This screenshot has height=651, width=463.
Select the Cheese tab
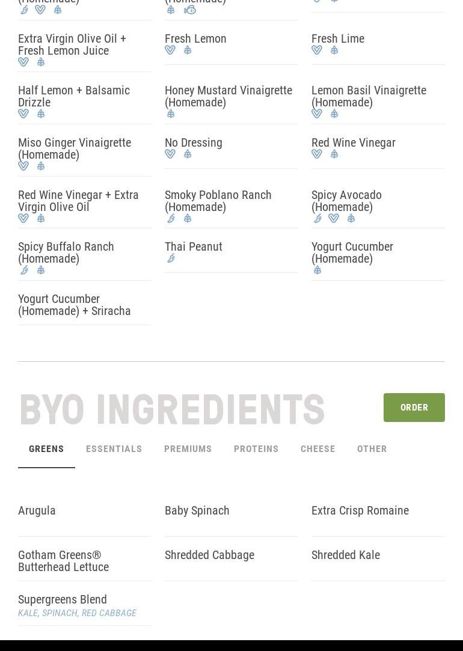point(317,449)
